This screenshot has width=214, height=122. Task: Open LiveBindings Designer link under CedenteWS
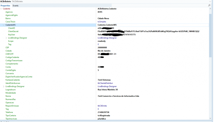point(107,38)
